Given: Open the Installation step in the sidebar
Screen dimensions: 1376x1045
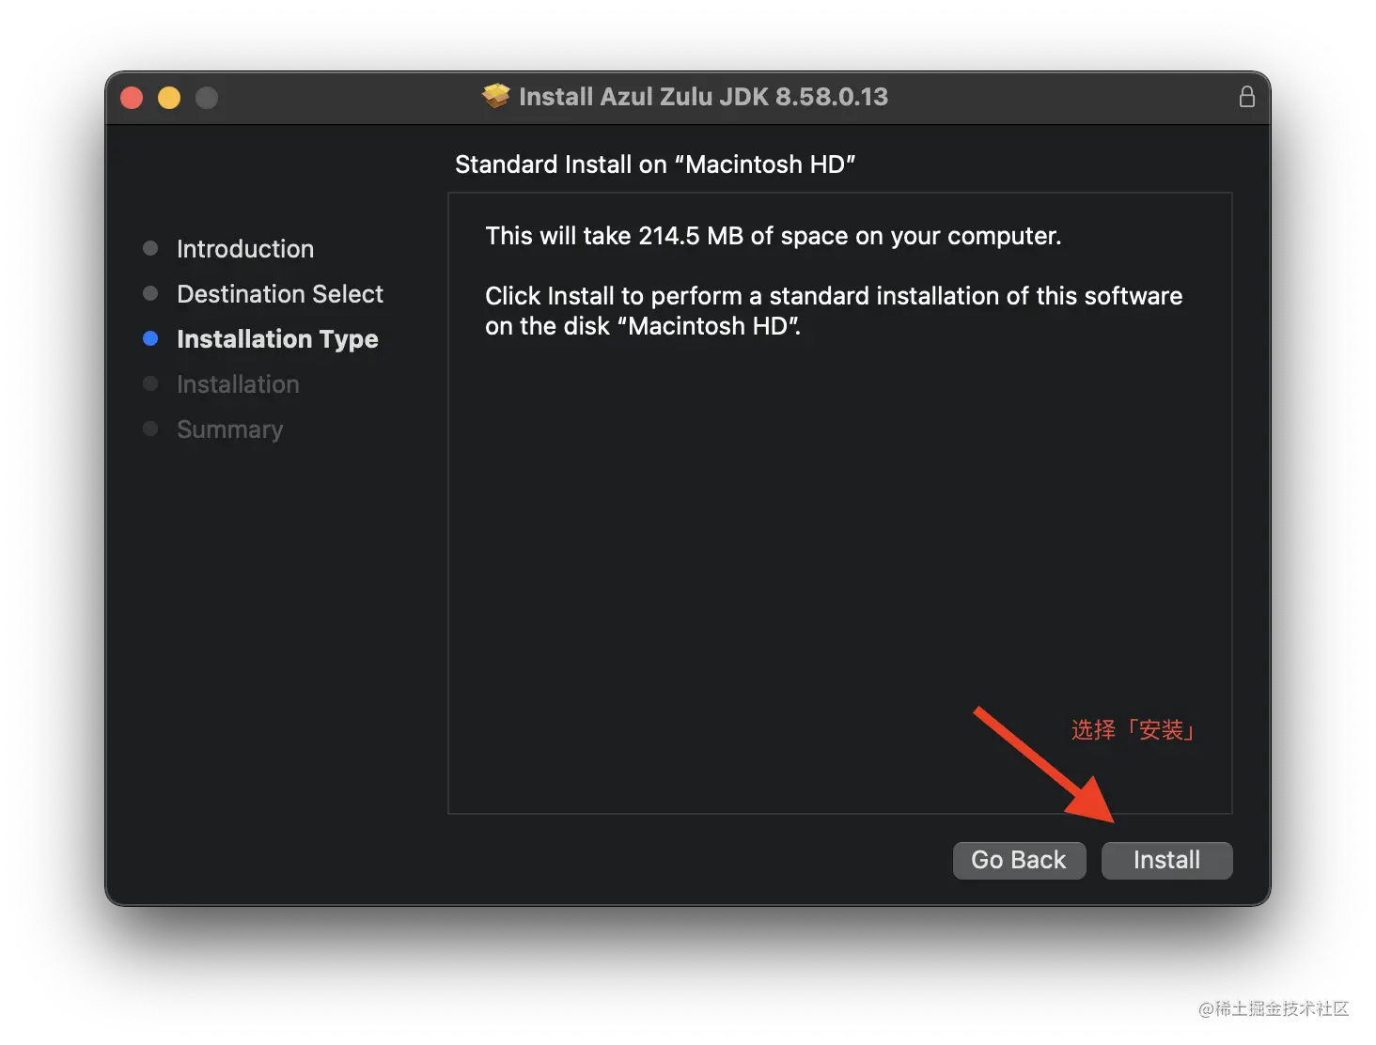Looking at the screenshot, I should [x=238, y=383].
